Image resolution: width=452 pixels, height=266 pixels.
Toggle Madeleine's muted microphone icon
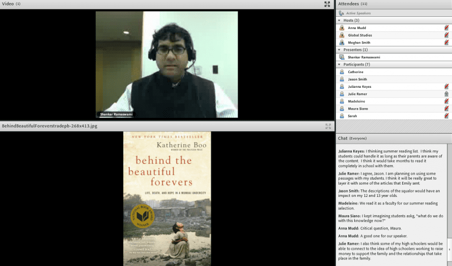(446, 101)
